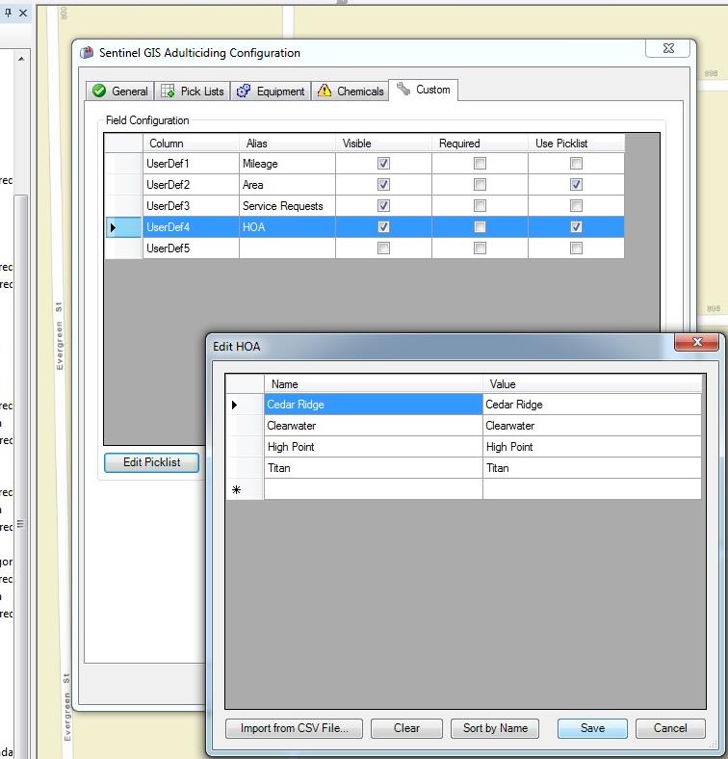Image resolution: width=728 pixels, height=759 pixels.
Task: Select Titan in the Value column
Action: click(x=592, y=468)
